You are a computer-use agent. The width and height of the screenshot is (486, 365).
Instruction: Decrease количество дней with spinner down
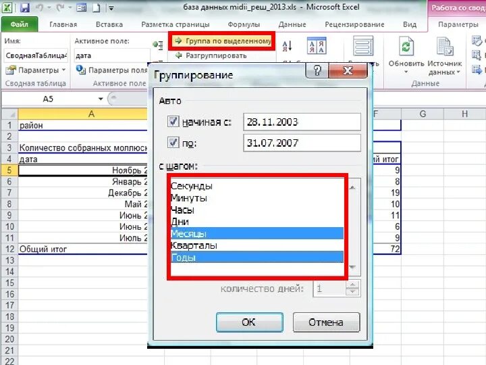(x=352, y=292)
